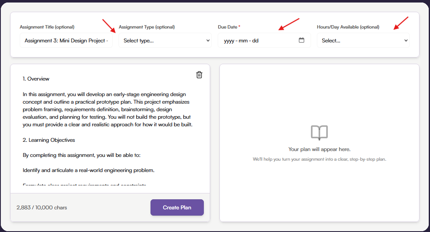430x232 pixels.
Task: Click the "2,883 / 10,000 chars" counter
Action: click(42, 208)
